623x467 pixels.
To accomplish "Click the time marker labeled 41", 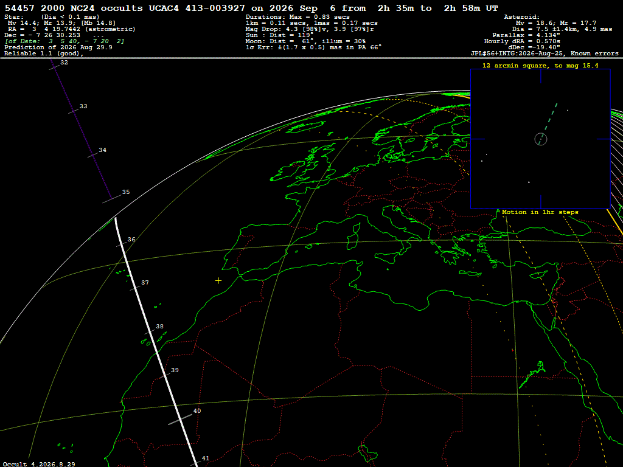I will 206,458.
